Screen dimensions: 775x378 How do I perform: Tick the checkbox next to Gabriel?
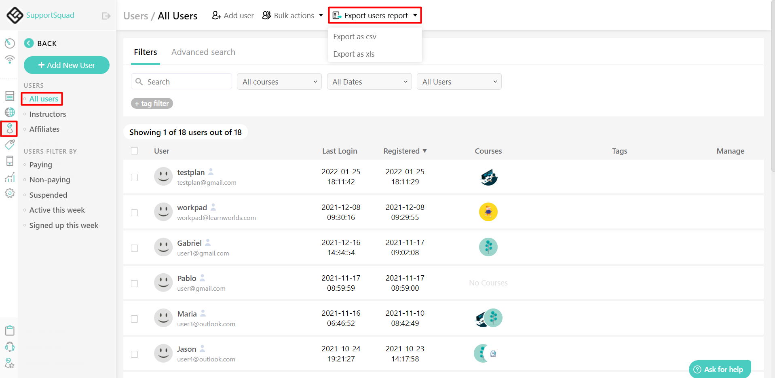click(135, 248)
